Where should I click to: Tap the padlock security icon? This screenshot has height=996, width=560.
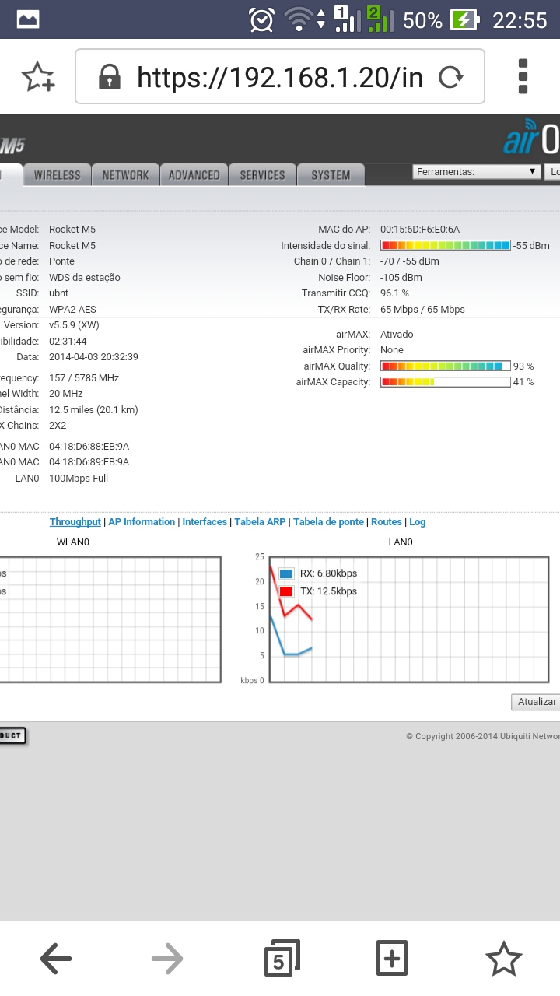pos(110,76)
